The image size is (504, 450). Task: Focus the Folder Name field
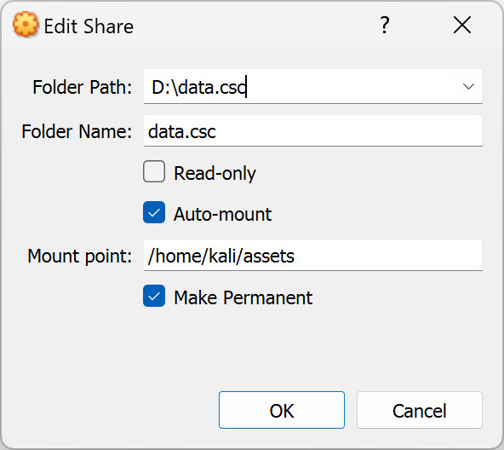pos(312,130)
